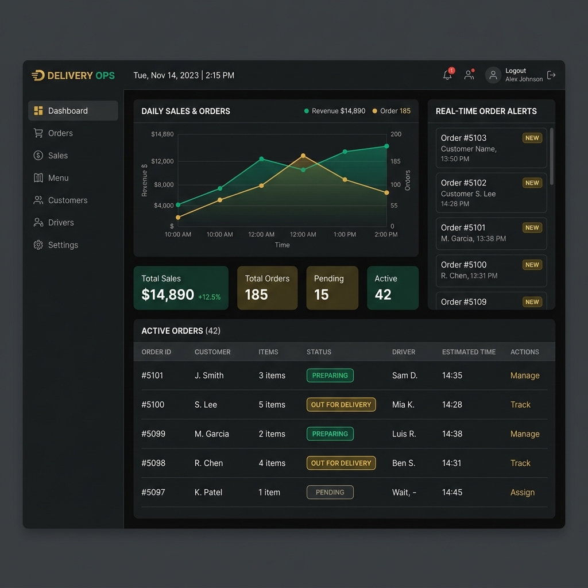588x588 pixels.
Task: Click Alex Johnson's profile avatar
Action: click(x=493, y=75)
